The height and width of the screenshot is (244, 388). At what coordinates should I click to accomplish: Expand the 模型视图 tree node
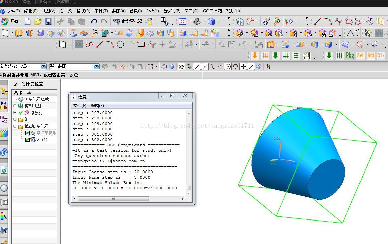[x=15, y=106]
